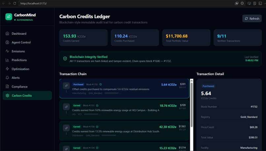
Task: Click the Dashboard home icon
Action: (x=7, y=34)
